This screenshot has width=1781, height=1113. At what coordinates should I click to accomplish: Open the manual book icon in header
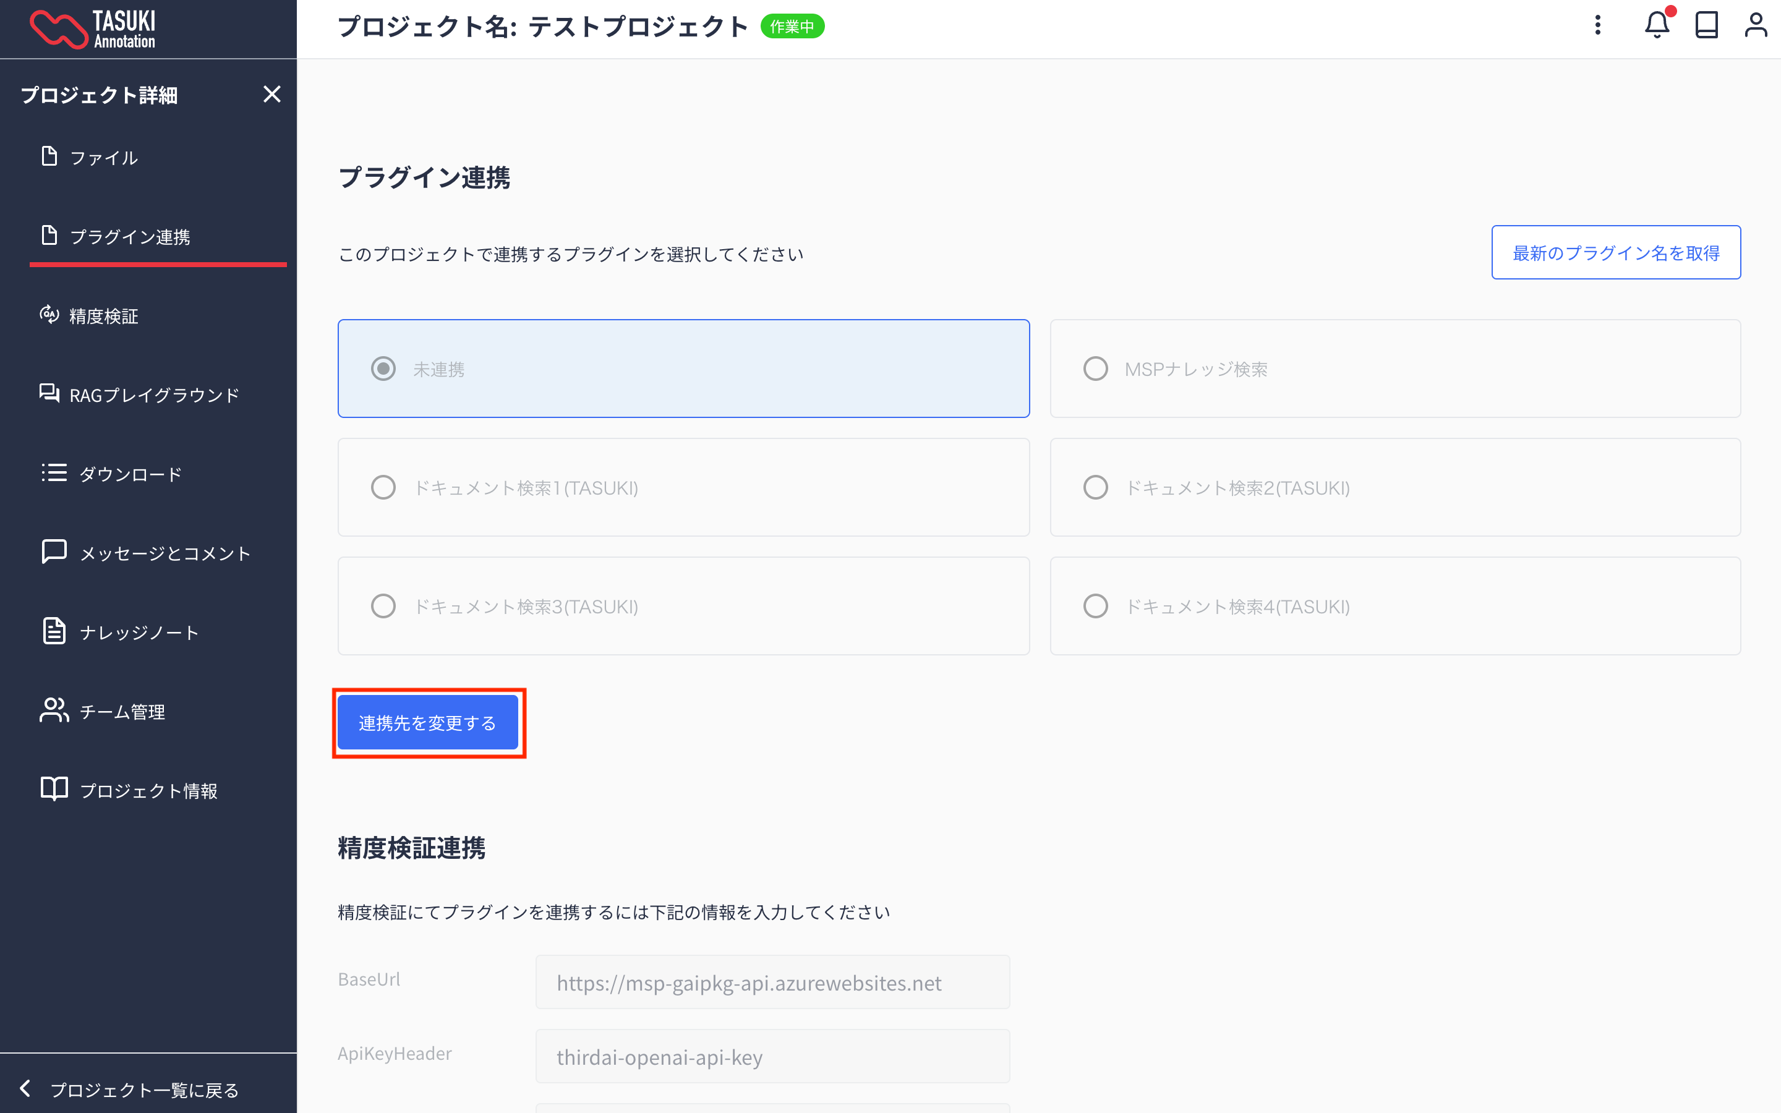tap(1706, 26)
